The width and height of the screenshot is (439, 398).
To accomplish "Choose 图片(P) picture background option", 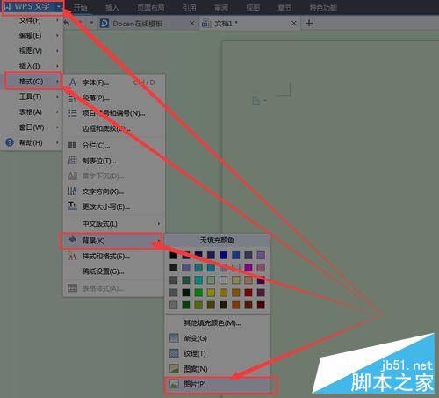I will click(218, 384).
